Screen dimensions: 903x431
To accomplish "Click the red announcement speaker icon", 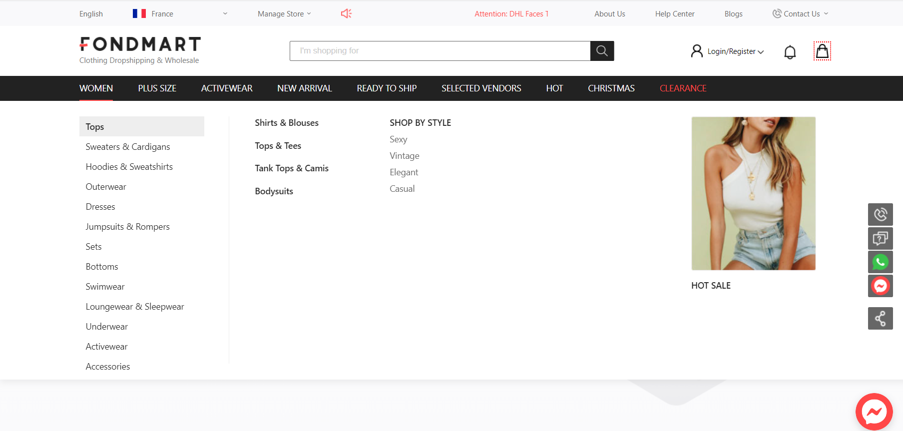I will click(x=346, y=13).
